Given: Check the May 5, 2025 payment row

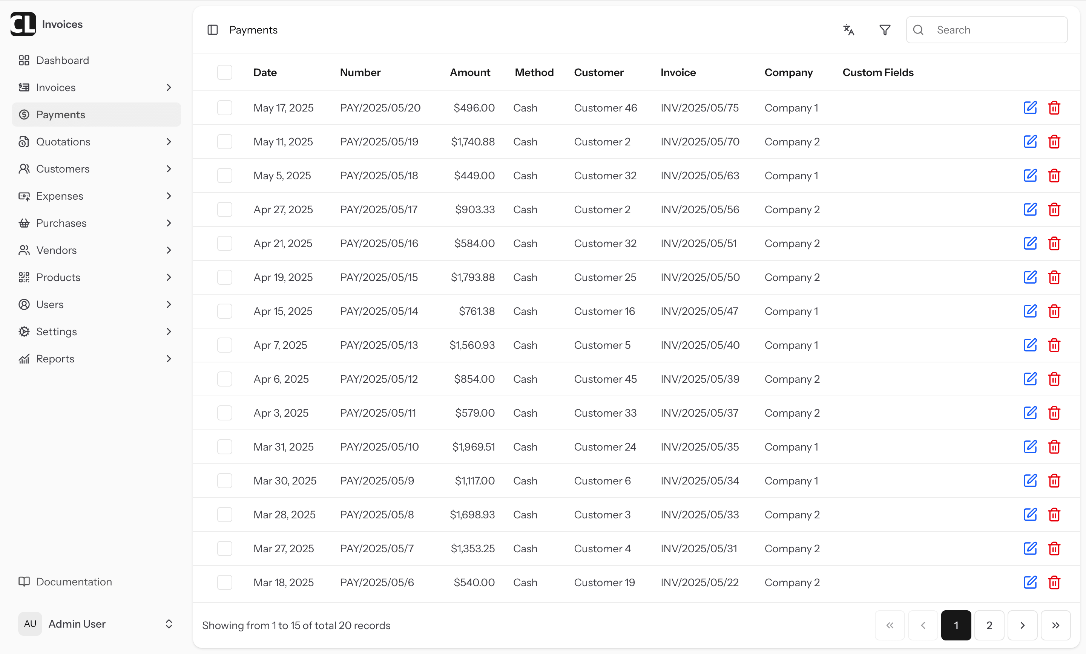Looking at the screenshot, I should 224,175.
